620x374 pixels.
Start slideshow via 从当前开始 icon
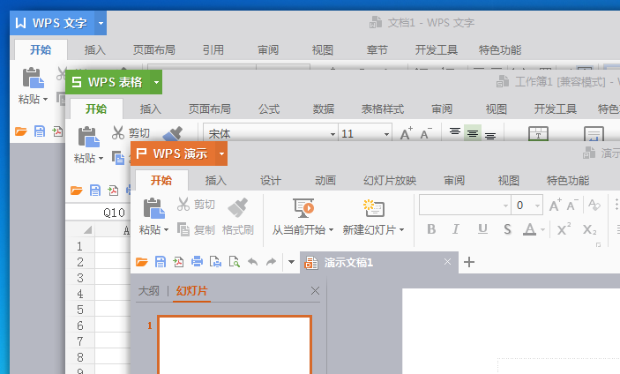[303, 208]
